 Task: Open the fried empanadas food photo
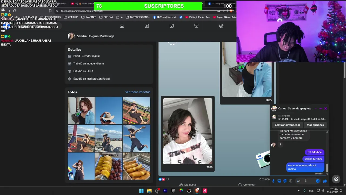click(137, 166)
